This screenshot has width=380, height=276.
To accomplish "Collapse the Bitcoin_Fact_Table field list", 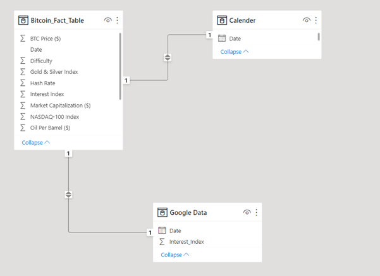I will [36, 143].
